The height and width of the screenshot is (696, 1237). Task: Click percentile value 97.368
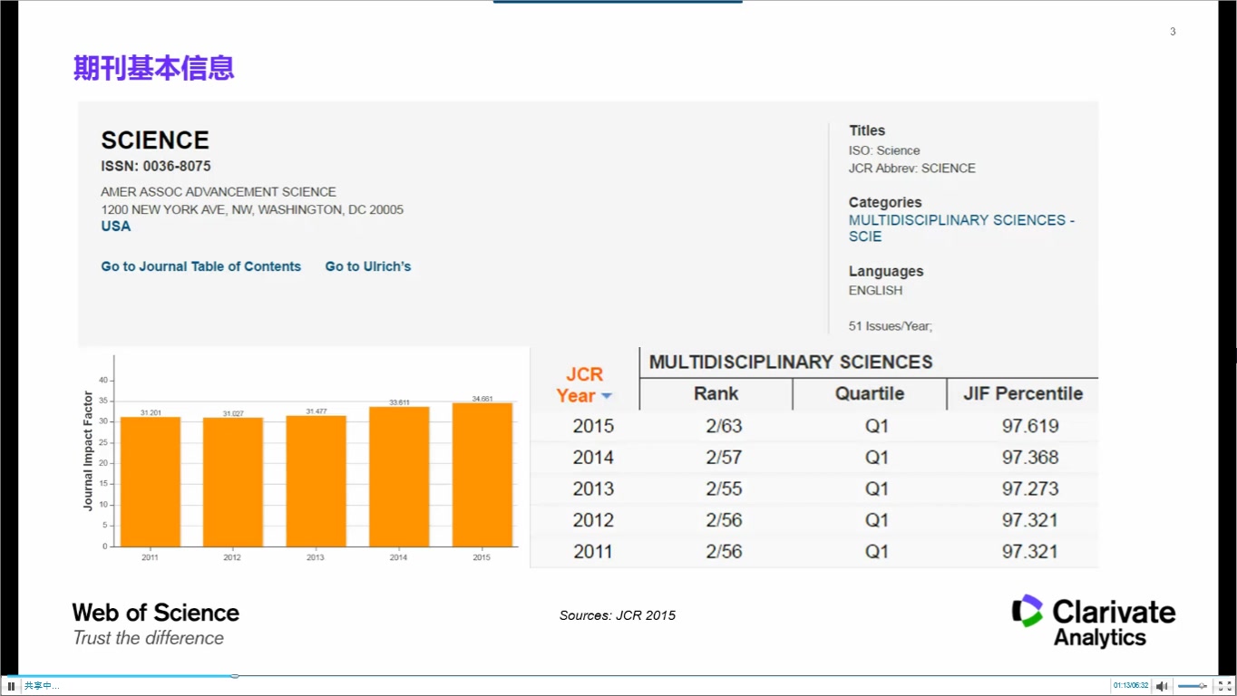point(1030,458)
